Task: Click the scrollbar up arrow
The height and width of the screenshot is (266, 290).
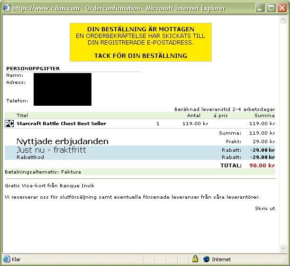Action: [x=283, y=19]
